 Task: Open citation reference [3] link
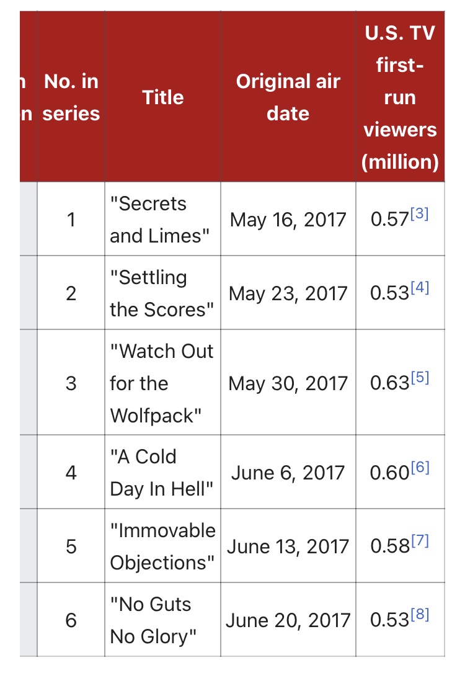click(x=420, y=213)
